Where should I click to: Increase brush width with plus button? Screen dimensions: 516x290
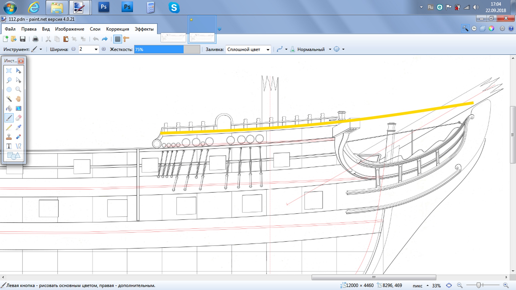104,49
